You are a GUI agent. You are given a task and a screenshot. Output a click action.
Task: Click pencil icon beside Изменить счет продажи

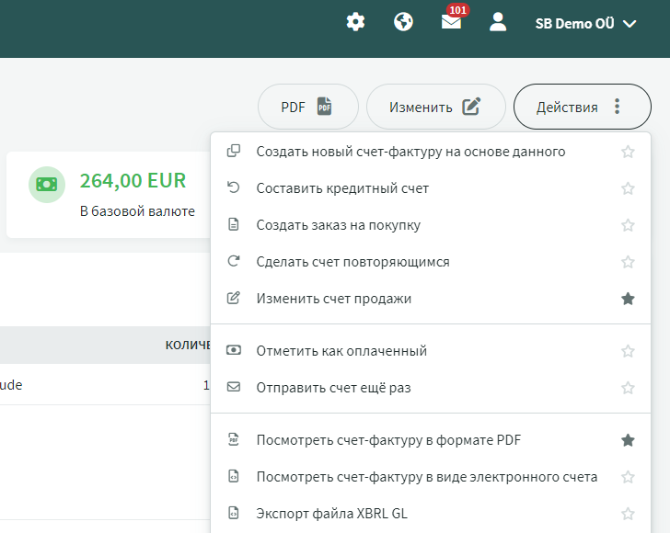pos(234,298)
